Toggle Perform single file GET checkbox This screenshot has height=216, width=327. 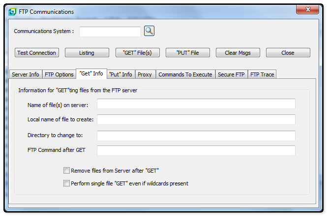pyautogui.click(x=66, y=183)
